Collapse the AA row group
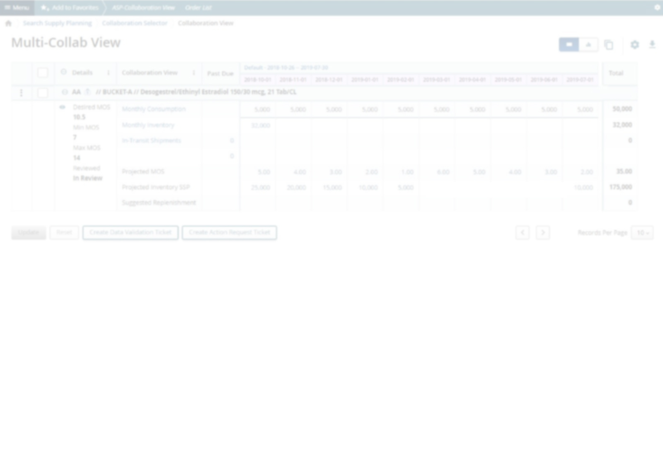This screenshot has width=663, height=468. [x=65, y=92]
